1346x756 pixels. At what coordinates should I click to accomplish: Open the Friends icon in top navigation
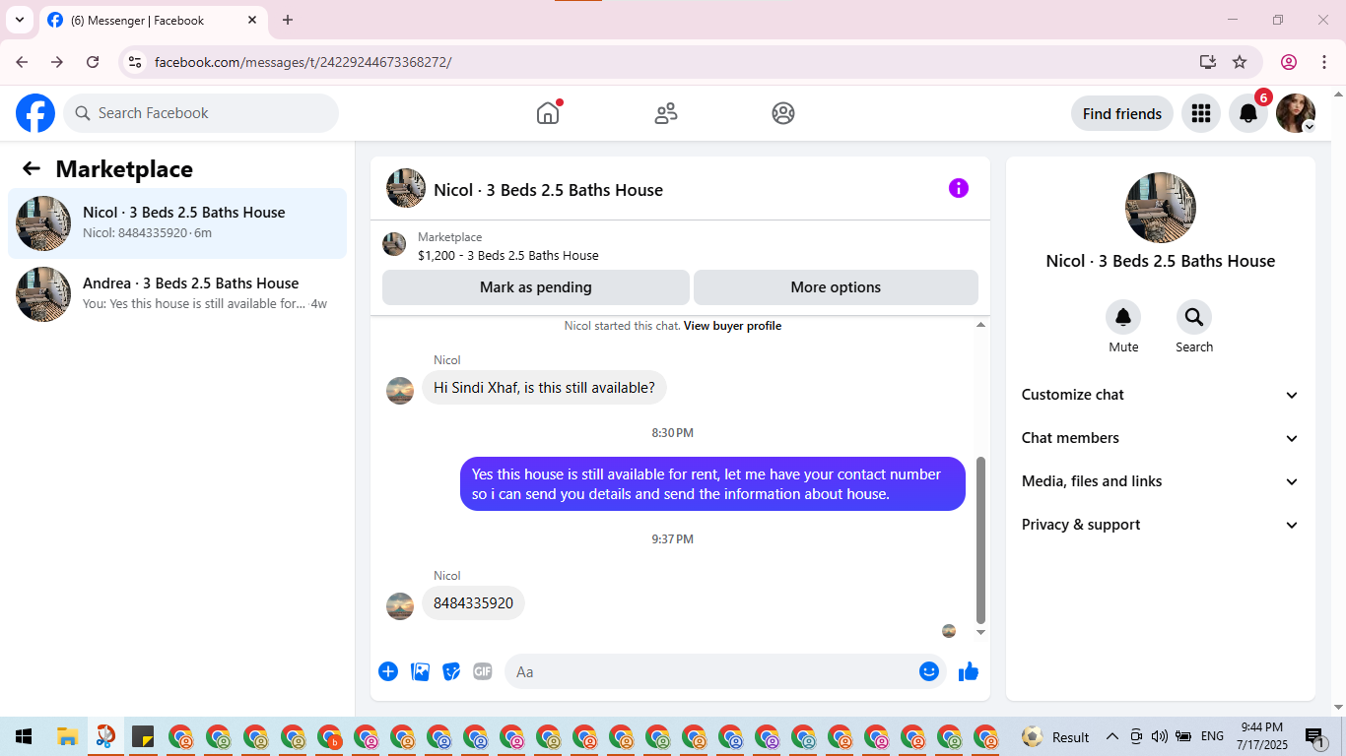pos(666,113)
